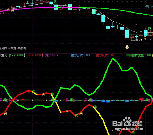153x135 pixels.
Task: Select the ←18.24 low price label
Action: pyautogui.click(x=137, y=40)
